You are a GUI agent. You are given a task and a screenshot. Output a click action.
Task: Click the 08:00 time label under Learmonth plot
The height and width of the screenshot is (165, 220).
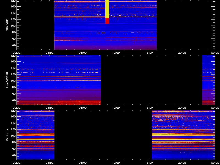[83, 108]
